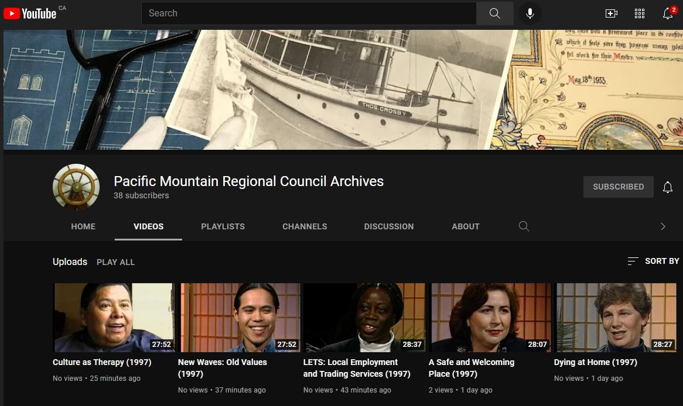Image resolution: width=683 pixels, height=406 pixels.
Task: Open Culture as Therapy (1997) thumbnail
Action: click(114, 318)
